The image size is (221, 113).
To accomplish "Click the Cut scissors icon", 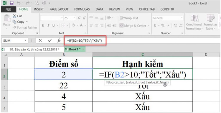I will point(14,16).
